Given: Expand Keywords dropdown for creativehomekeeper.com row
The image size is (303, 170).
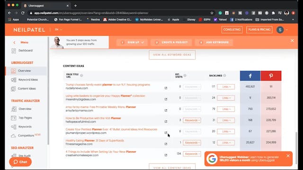Looking at the screenshot, I should point(192,154).
